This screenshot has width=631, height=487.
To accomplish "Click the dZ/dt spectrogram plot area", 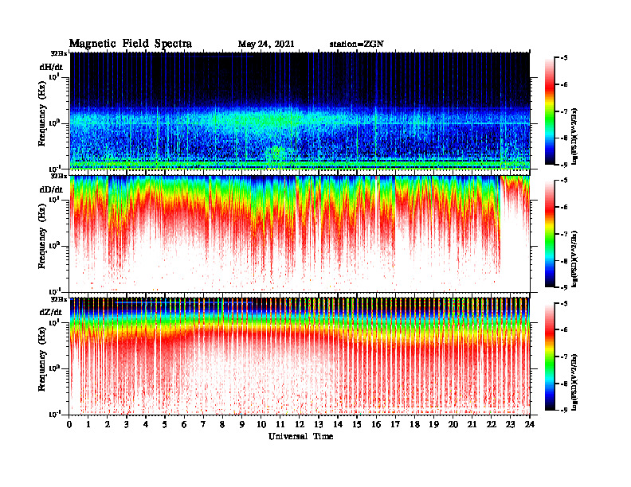I will [x=300, y=356].
